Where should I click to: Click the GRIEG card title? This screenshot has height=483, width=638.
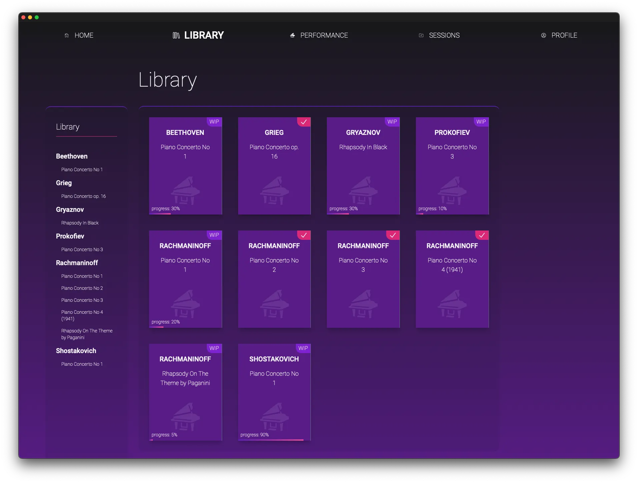[274, 133]
